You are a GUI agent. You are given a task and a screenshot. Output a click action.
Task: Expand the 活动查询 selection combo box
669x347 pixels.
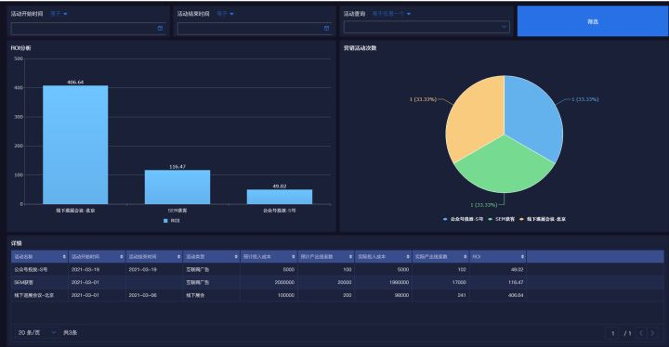point(426,27)
